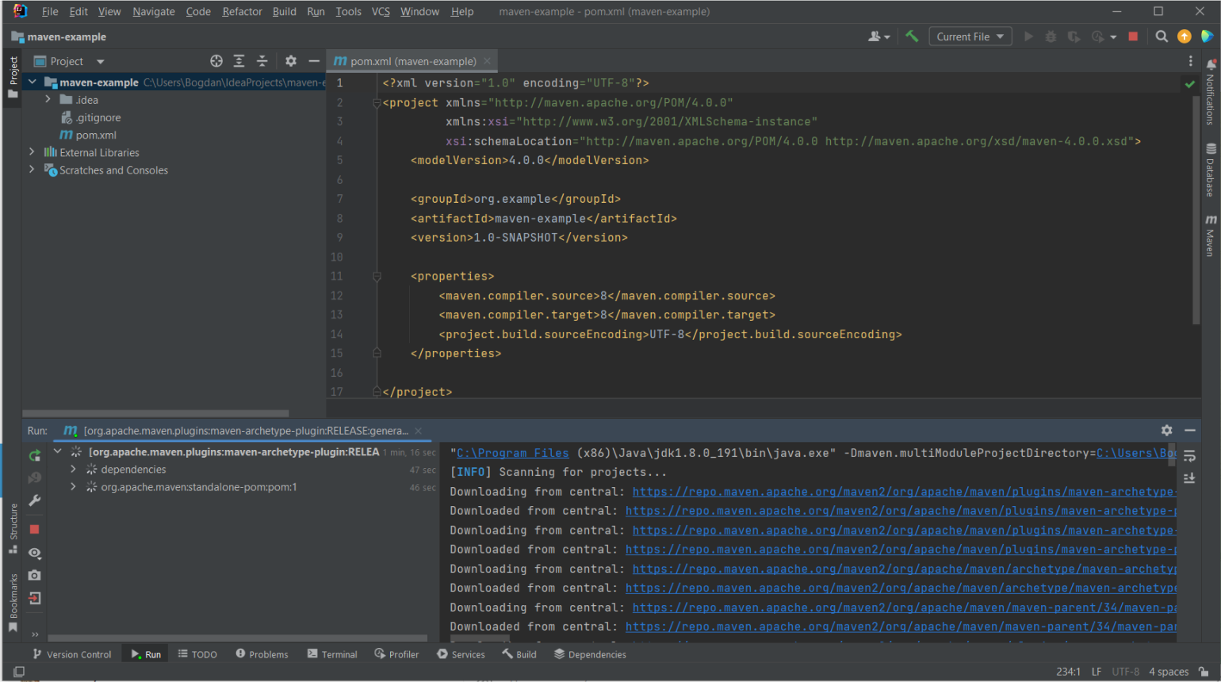Minimize the Run tool window
Screen dimensions: 1221x682
pos(1190,430)
